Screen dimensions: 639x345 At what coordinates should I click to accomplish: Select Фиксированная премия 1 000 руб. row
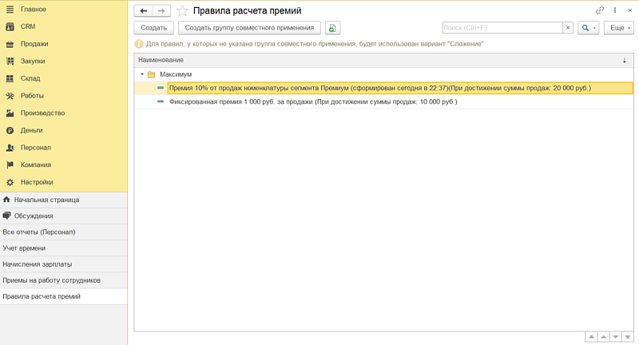point(383,102)
